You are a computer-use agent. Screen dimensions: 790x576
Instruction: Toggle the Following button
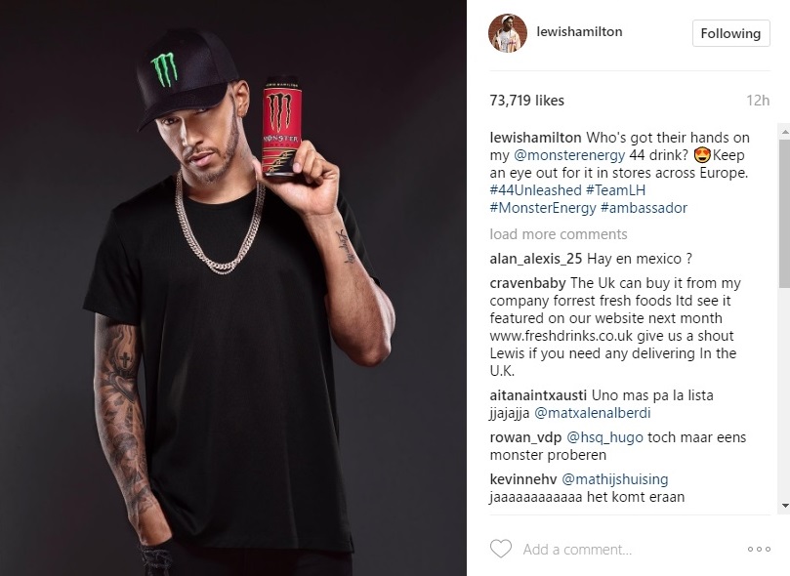[x=730, y=33]
